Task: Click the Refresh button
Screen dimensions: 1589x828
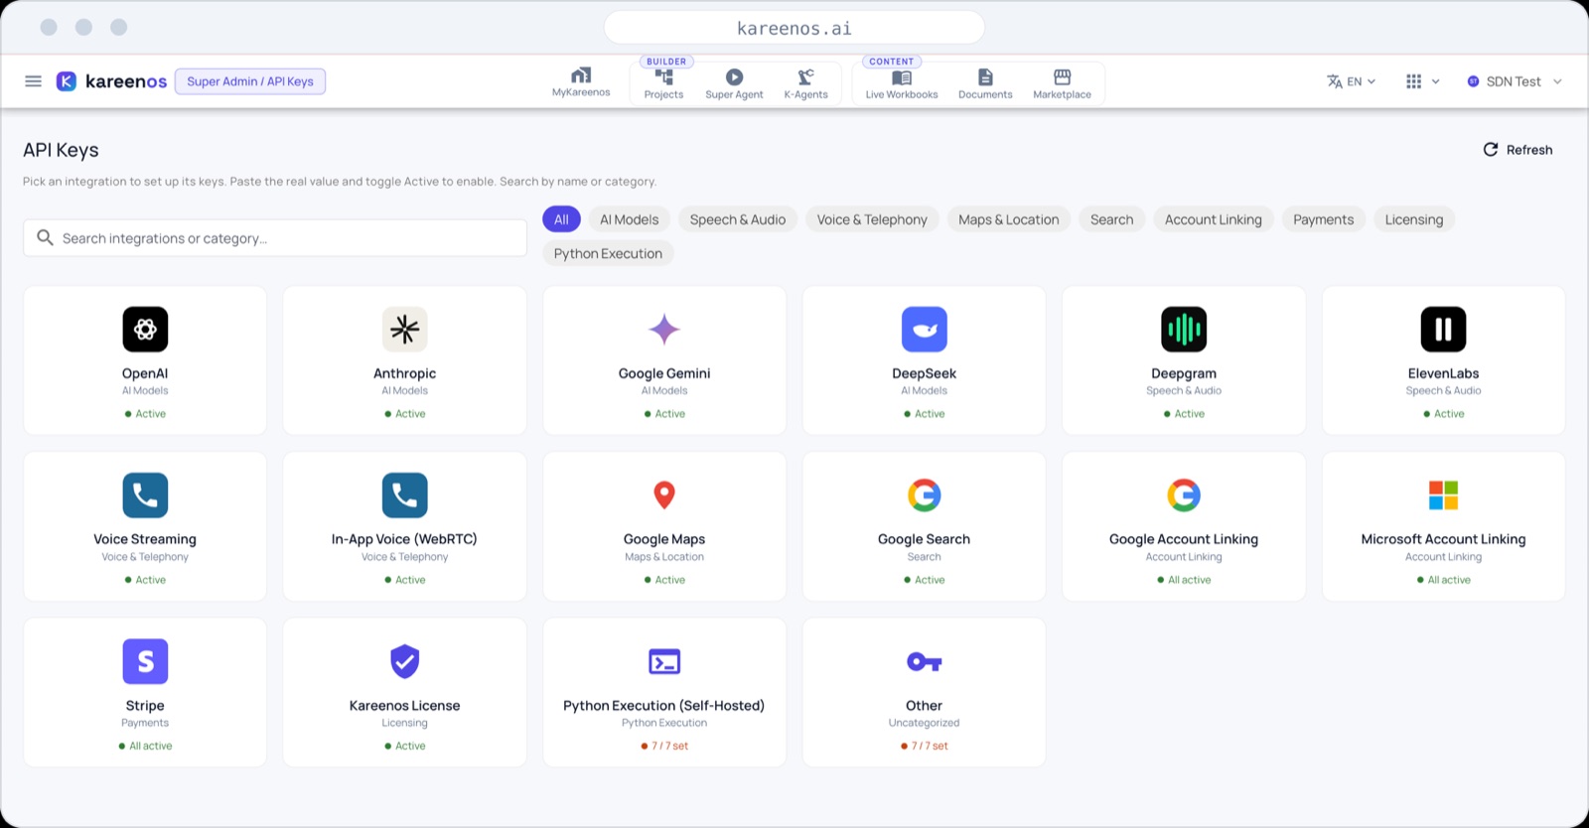Action: coord(1517,150)
